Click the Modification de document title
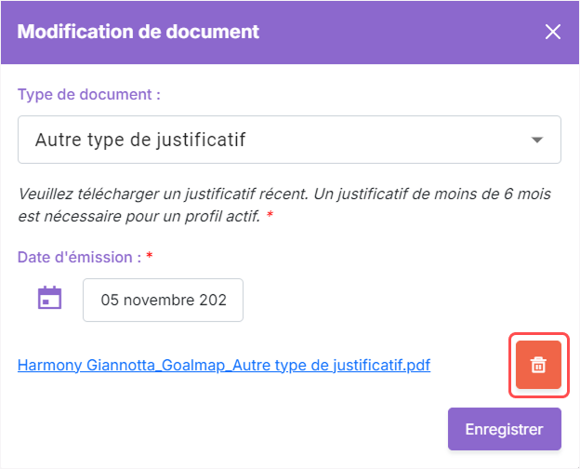This screenshot has width=580, height=469. pos(138,32)
